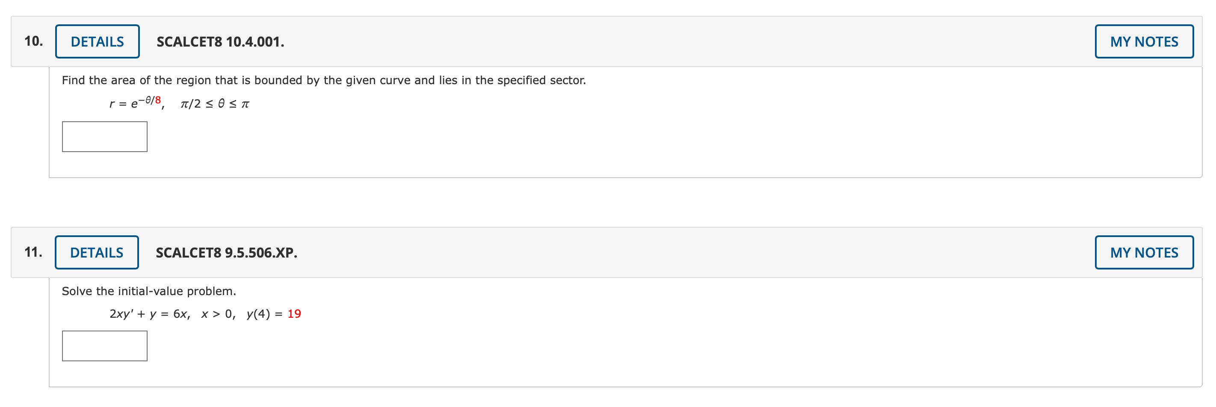The width and height of the screenshot is (1216, 407).
Task: Select the question number 11 label
Action: (x=33, y=252)
